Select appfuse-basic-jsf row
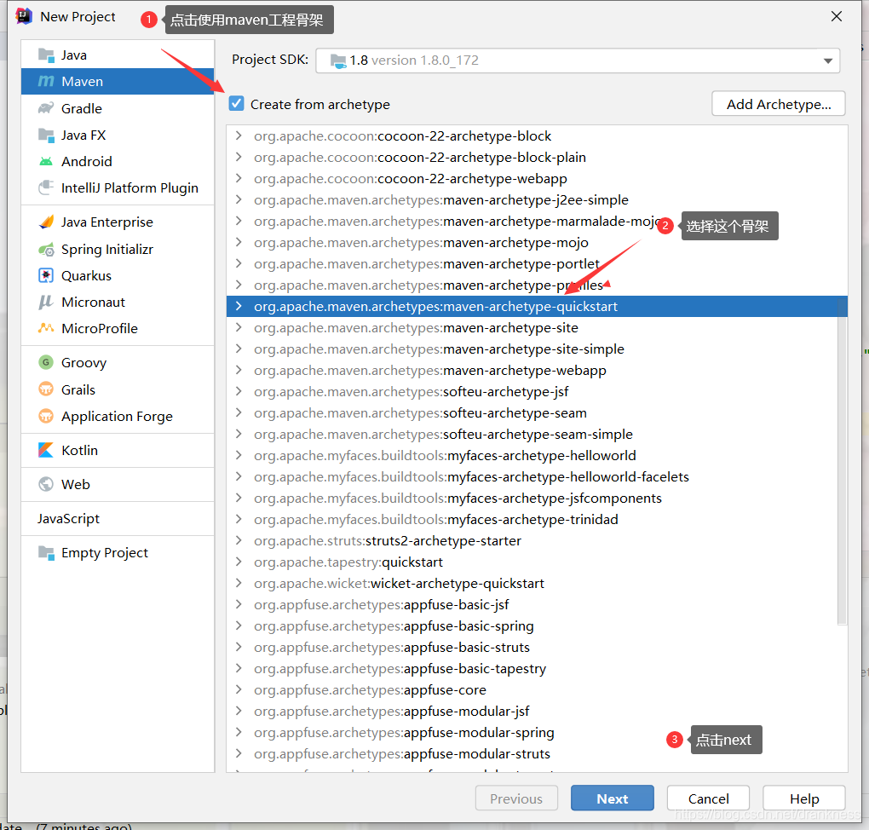The image size is (869, 830). pos(537,604)
